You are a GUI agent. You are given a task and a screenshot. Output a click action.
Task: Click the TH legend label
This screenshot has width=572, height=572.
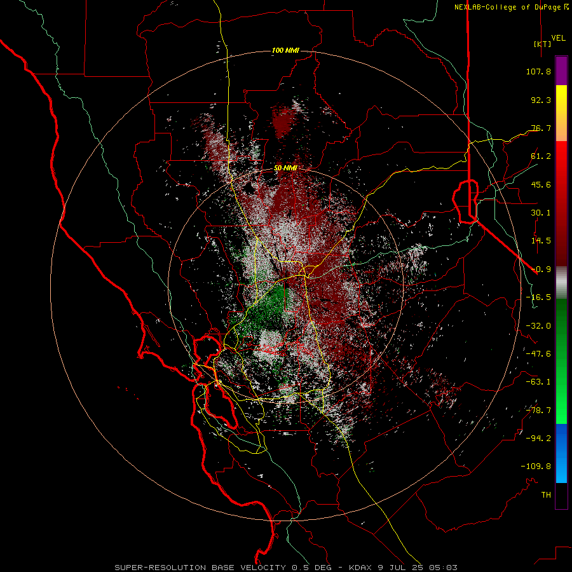[x=546, y=495]
